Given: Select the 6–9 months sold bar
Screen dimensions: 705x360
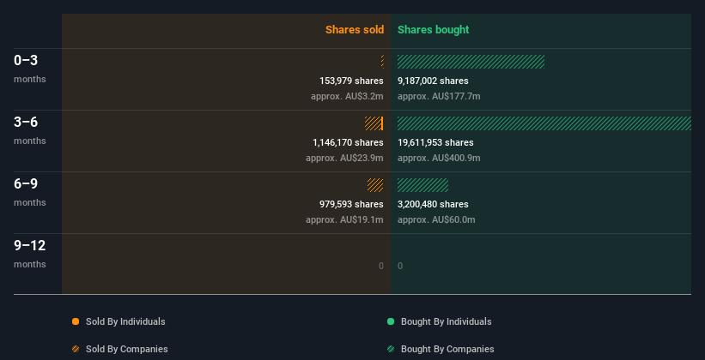Looking at the screenshot, I should [x=375, y=185].
